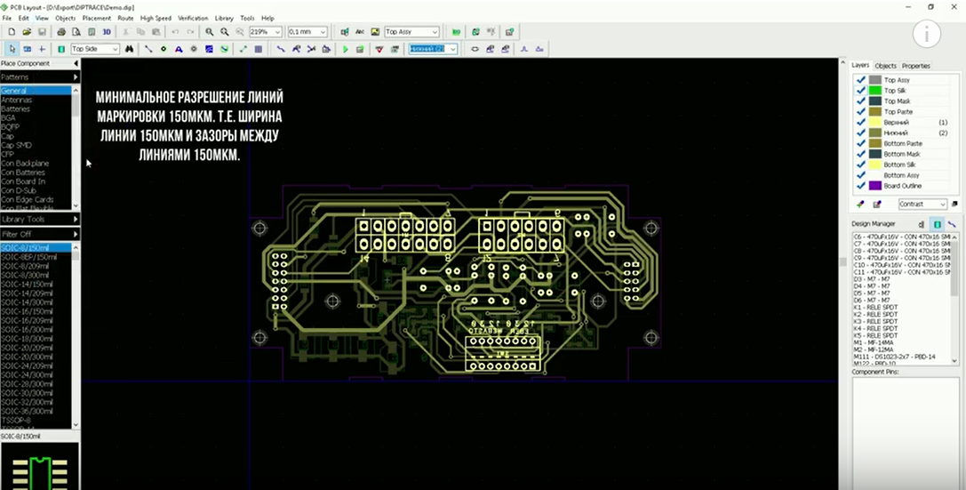The height and width of the screenshot is (490, 966).
Task: Click the Design Manager component list scrollbar
Action: (955, 298)
